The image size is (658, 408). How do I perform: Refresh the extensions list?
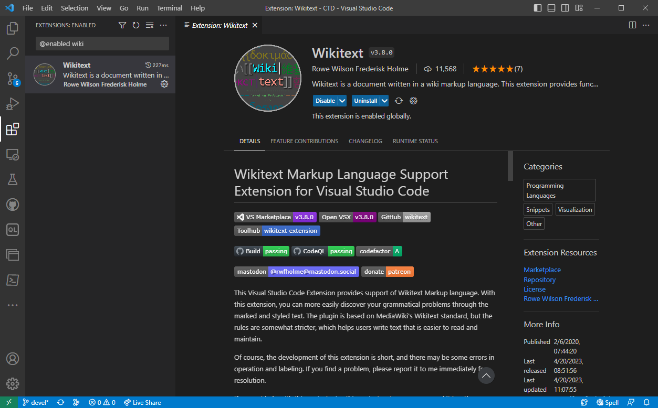point(135,25)
